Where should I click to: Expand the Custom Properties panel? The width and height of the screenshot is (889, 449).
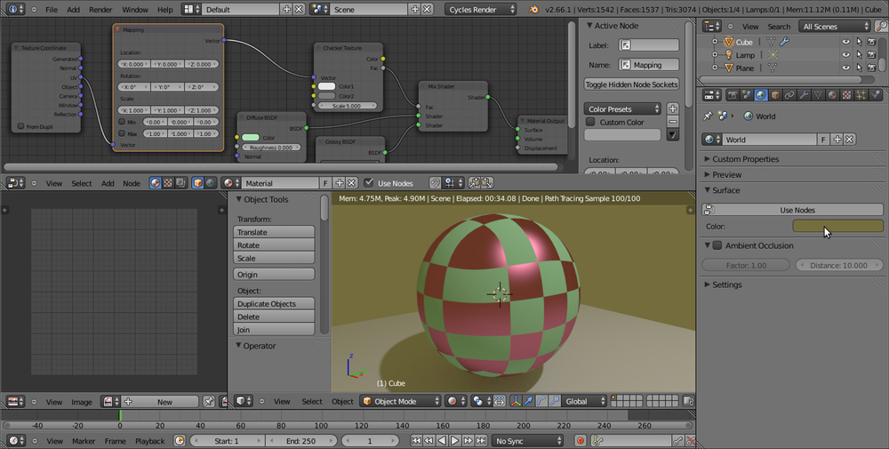tap(745, 159)
